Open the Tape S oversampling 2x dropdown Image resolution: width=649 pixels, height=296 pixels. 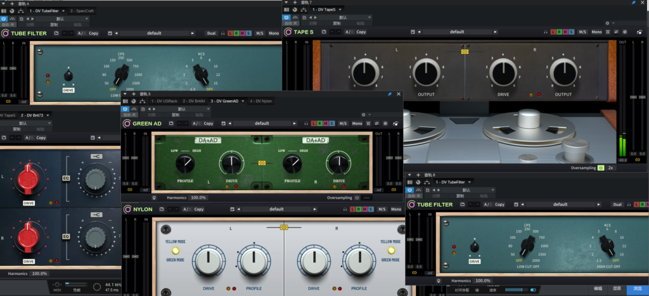(x=611, y=168)
